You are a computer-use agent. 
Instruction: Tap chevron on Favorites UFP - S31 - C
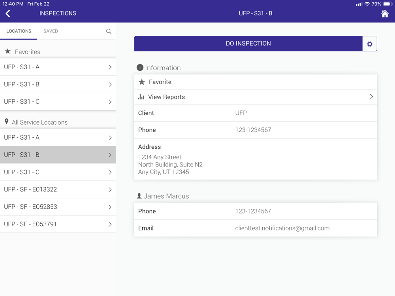(110, 102)
